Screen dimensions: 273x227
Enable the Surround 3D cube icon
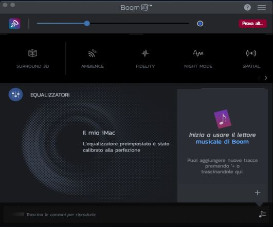32,53
